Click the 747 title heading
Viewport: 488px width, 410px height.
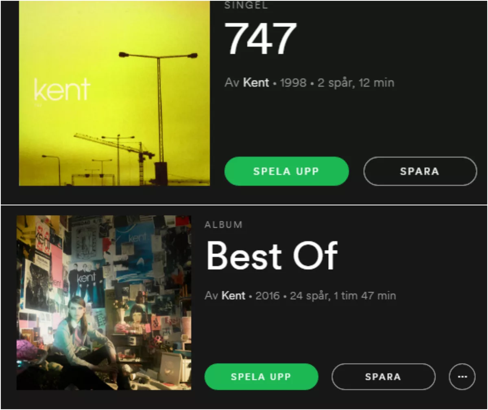point(261,39)
